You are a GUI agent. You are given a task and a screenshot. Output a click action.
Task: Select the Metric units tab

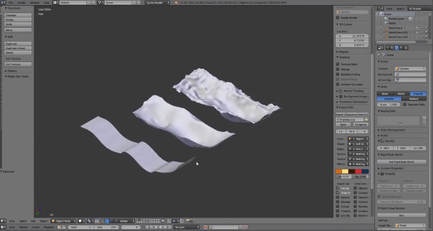[x=401, y=94]
